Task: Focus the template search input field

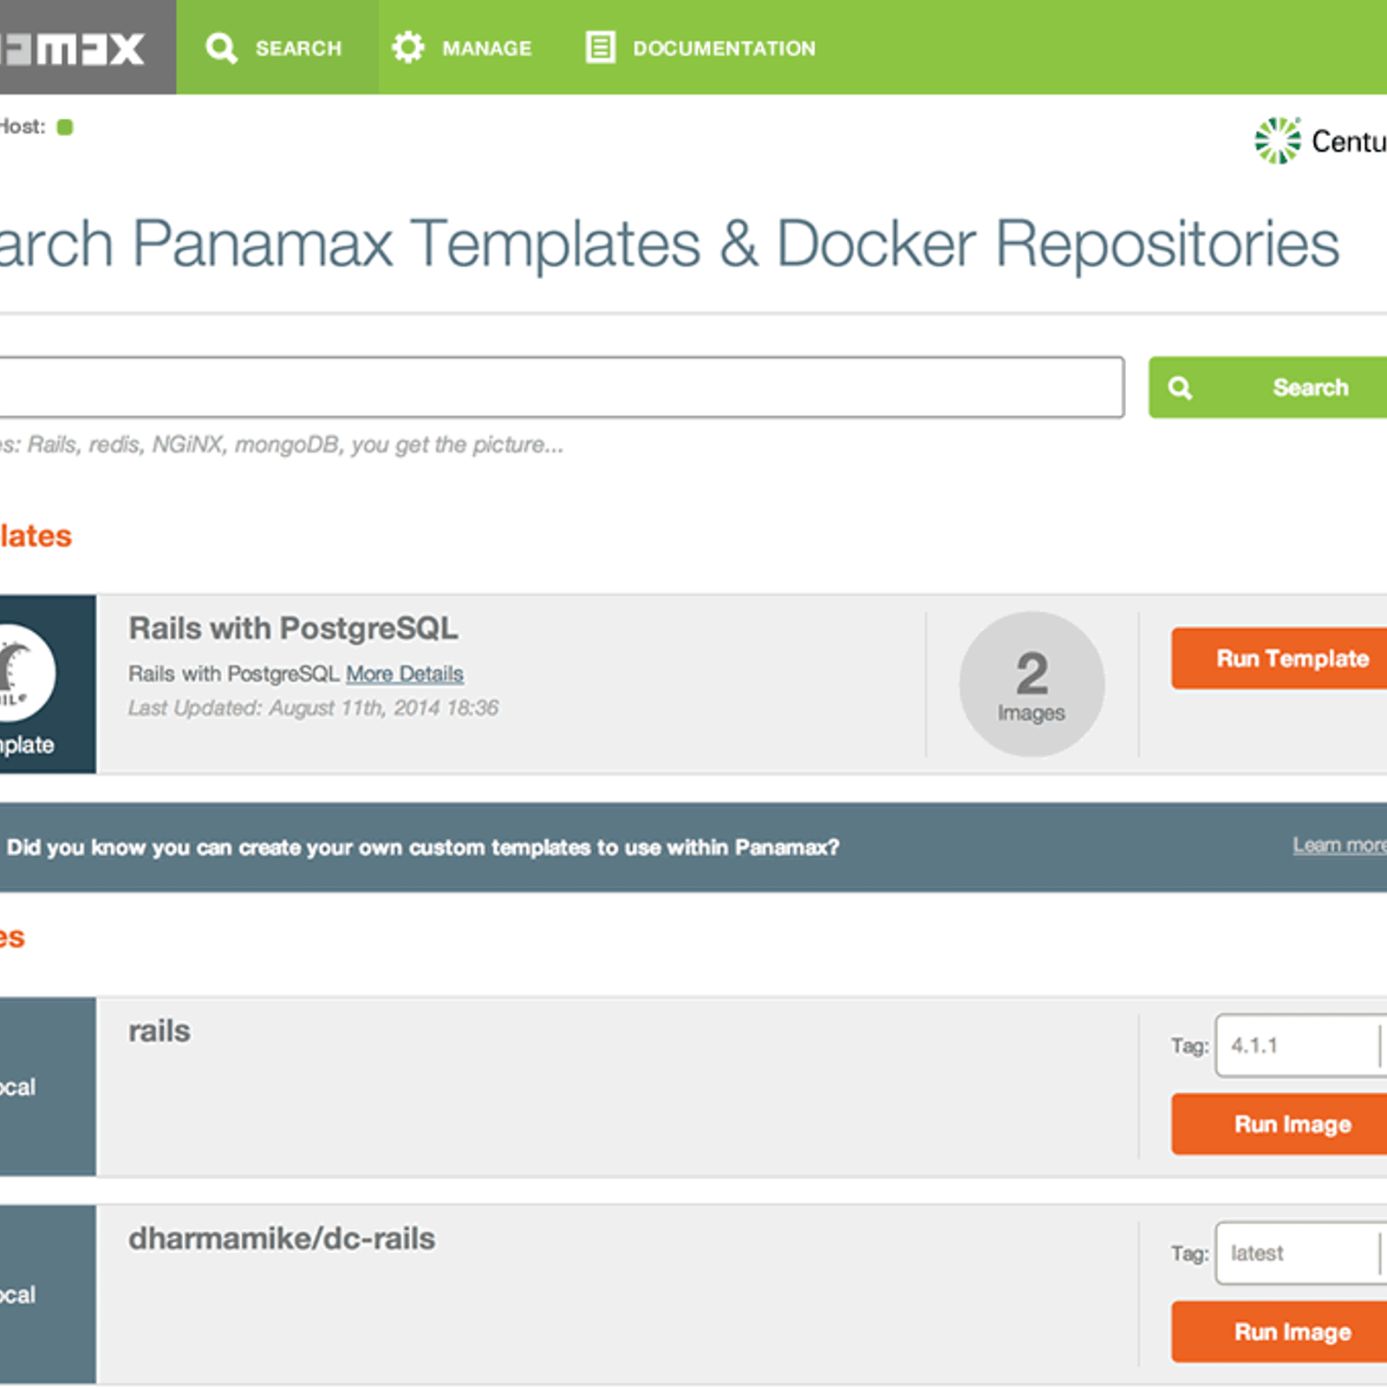Action: point(562,387)
